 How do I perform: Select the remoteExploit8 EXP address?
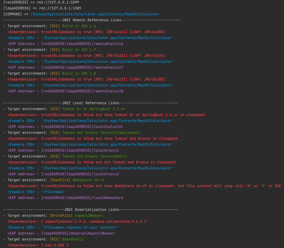pyautogui.click(x=65, y=91)
